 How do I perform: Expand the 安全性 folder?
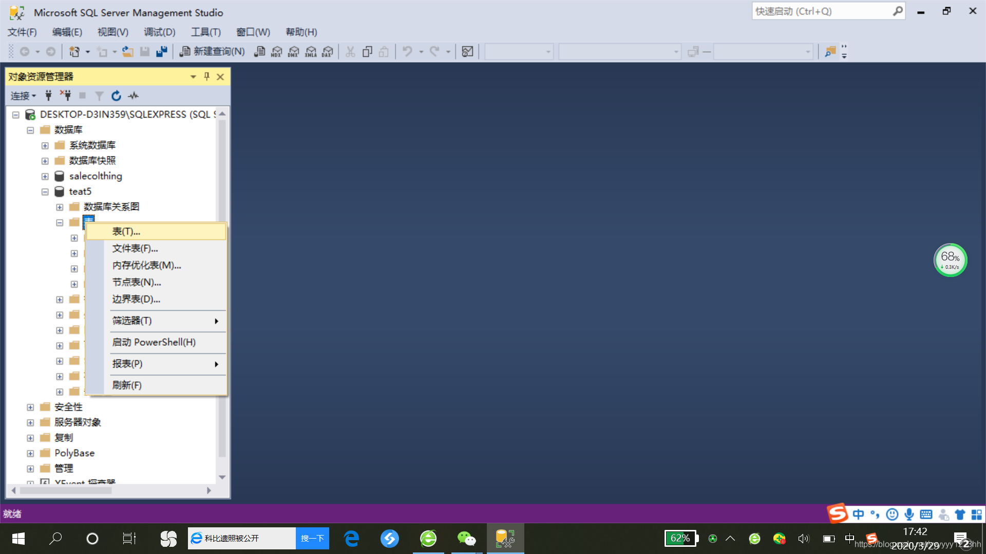(30, 407)
